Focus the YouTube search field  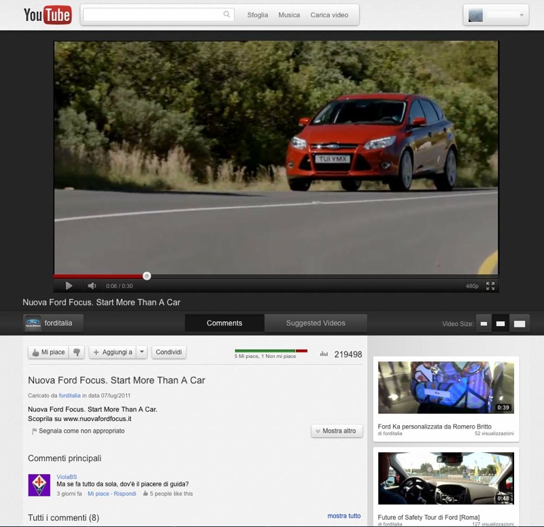158,14
